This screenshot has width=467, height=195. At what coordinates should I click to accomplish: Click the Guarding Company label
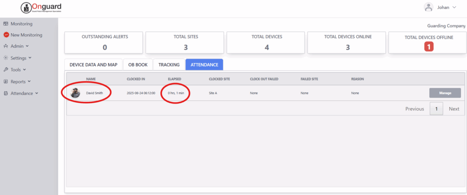[x=446, y=26]
